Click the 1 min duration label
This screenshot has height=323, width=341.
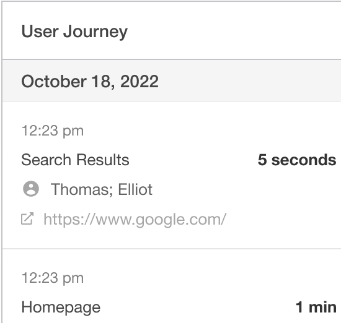click(x=316, y=308)
